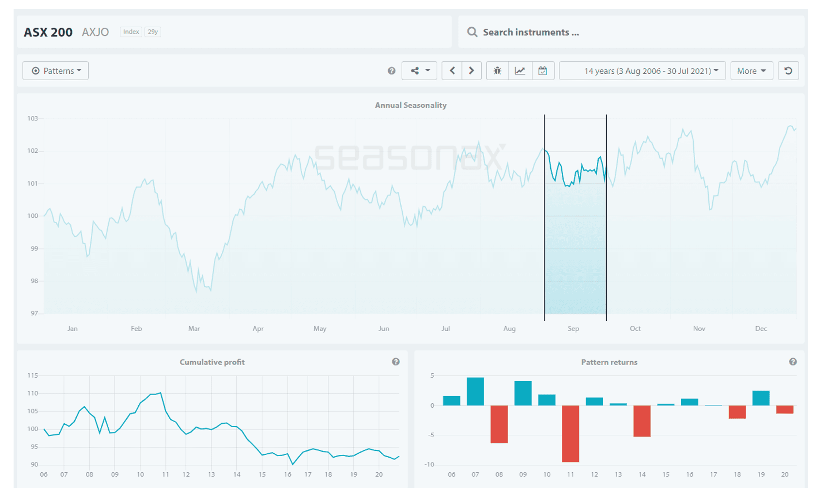Open the Patterns dropdown menu
The image size is (817, 497).
pyautogui.click(x=55, y=71)
